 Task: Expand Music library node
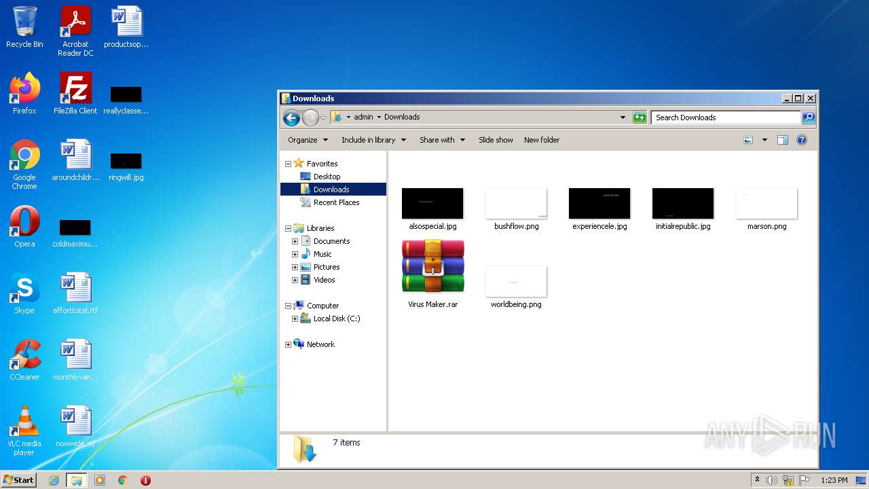pyautogui.click(x=295, y=254)
